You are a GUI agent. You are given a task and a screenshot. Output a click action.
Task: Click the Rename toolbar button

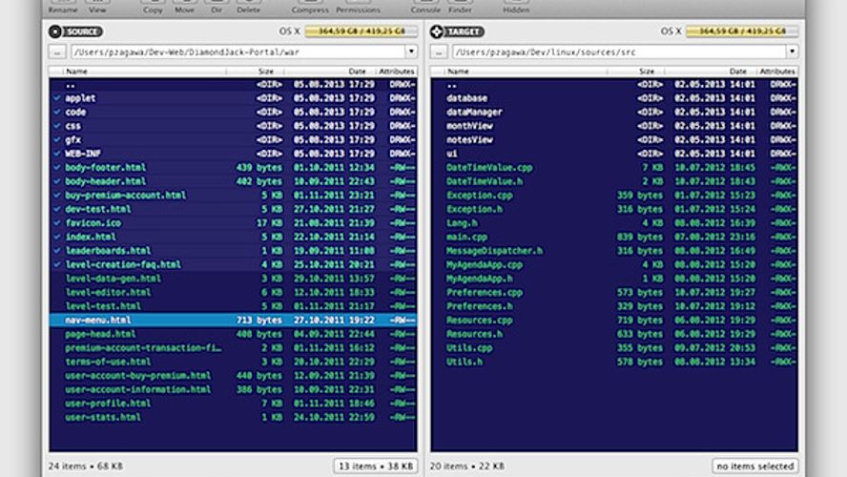click(x=63, y=8)
